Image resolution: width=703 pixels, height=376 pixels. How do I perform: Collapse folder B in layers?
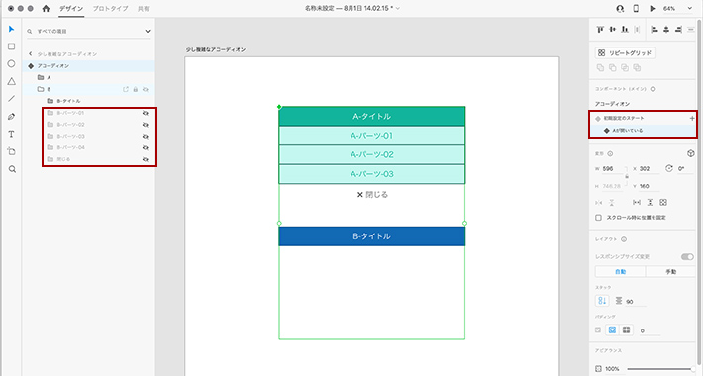(41, 89)
